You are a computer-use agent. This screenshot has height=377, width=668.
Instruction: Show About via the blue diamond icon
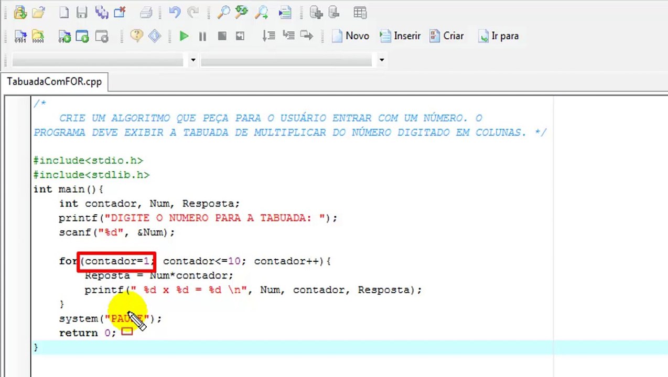point(154,36)
